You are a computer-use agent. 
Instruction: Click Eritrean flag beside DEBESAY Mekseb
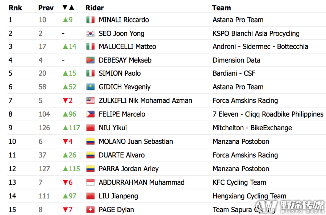91,60
